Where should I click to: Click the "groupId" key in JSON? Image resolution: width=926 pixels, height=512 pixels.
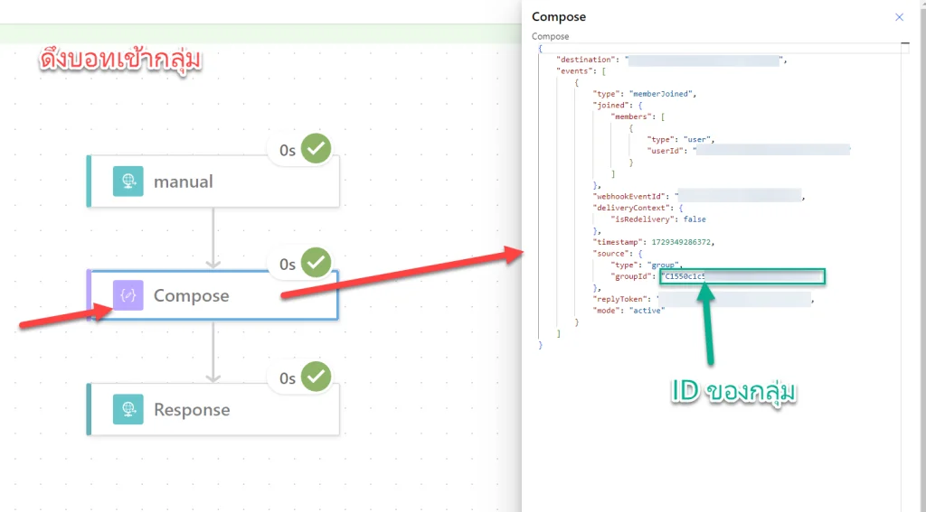633,276
